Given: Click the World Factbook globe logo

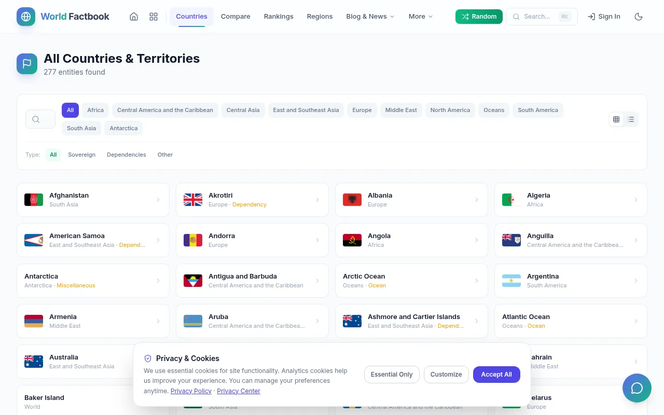Looking at the screenshot, I should tap(26, 17).
